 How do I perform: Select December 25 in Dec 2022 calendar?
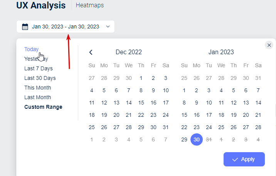coord(92,127)
